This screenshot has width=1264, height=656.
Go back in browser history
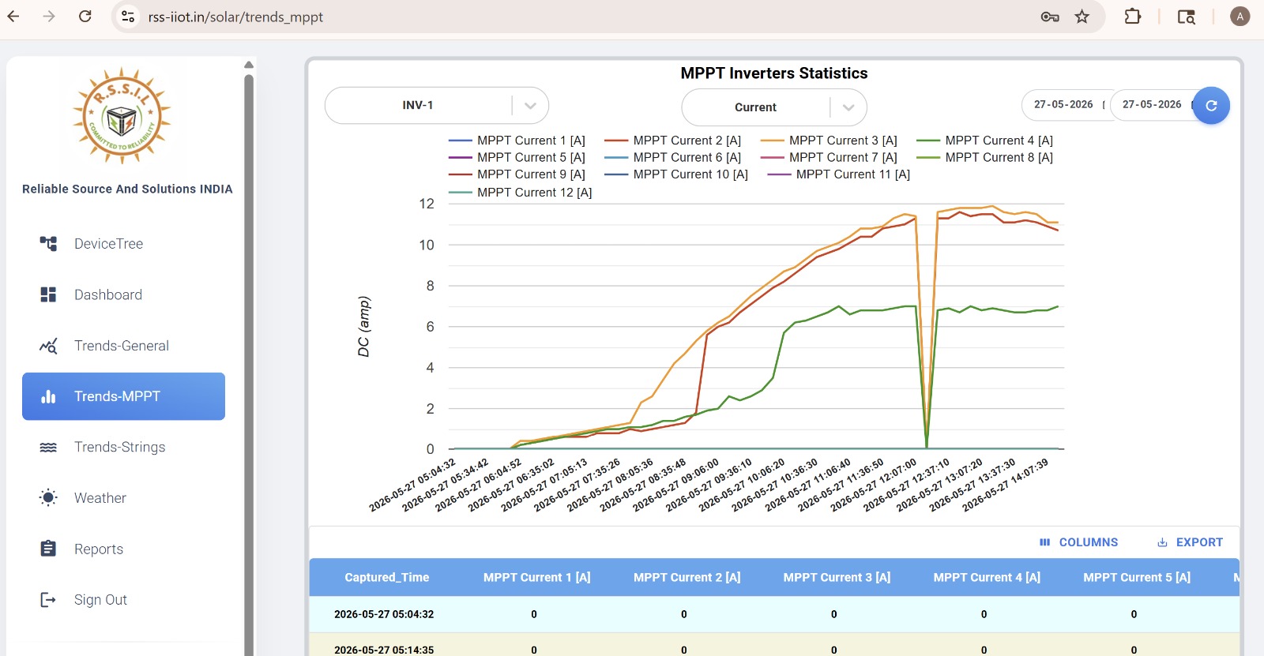click(x=13, y=17)
